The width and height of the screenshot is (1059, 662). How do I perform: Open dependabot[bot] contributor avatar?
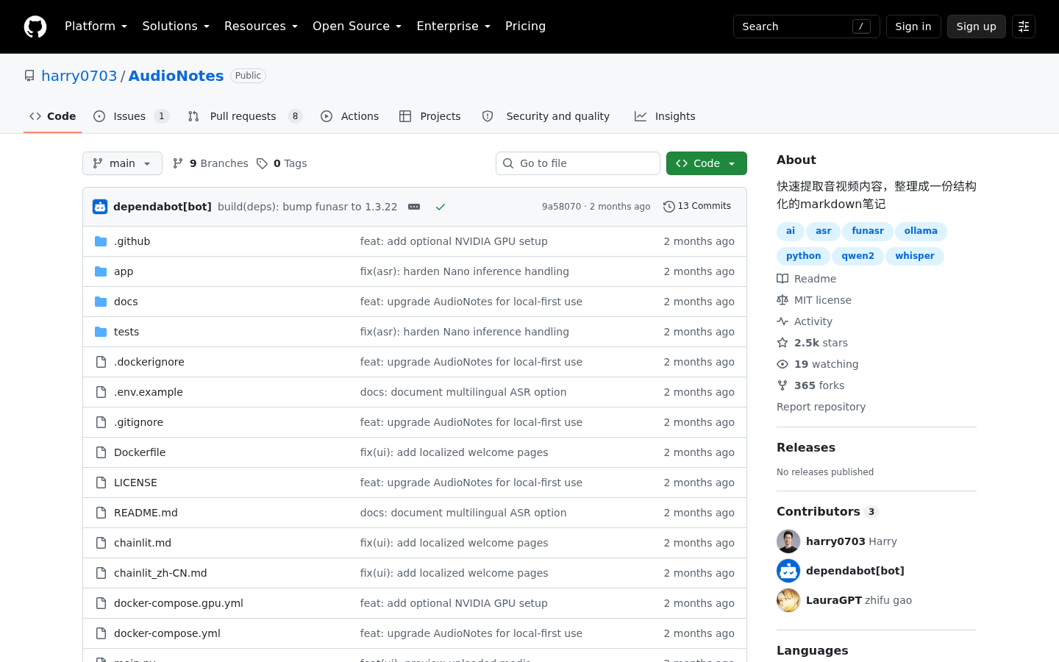click(x=788, y=571)
